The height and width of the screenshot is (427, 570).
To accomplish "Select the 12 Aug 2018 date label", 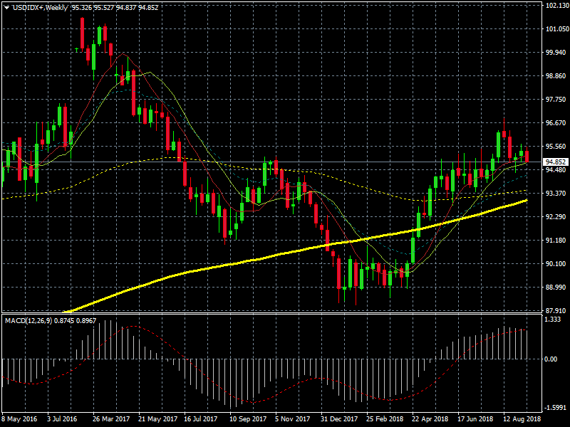I will click(521, 420).
